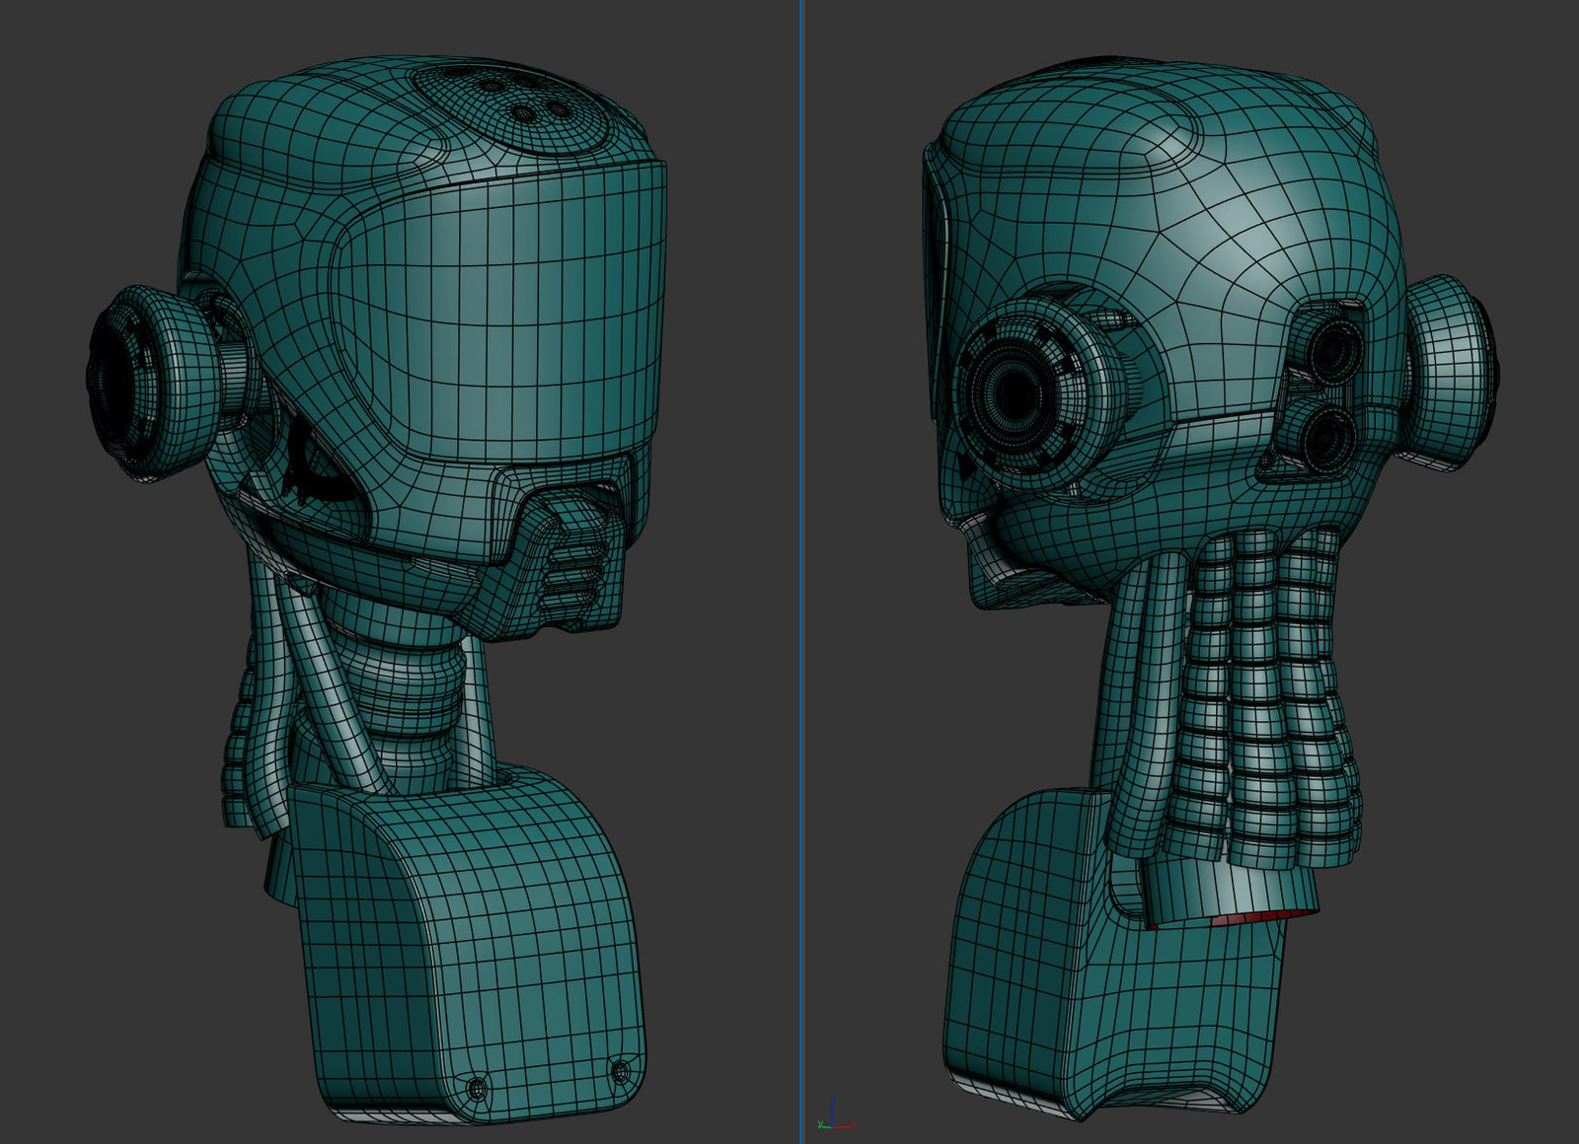The width and height of the screenshot is (1579, 1144).
Task: Click the blue viewport divider line
Action: point(801,572)
